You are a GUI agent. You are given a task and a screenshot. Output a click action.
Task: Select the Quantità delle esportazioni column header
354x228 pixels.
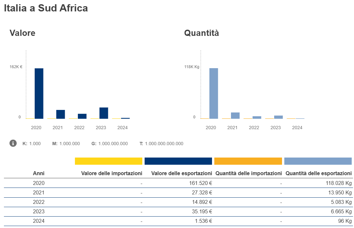pyautogui.click(x=319, y=173)
